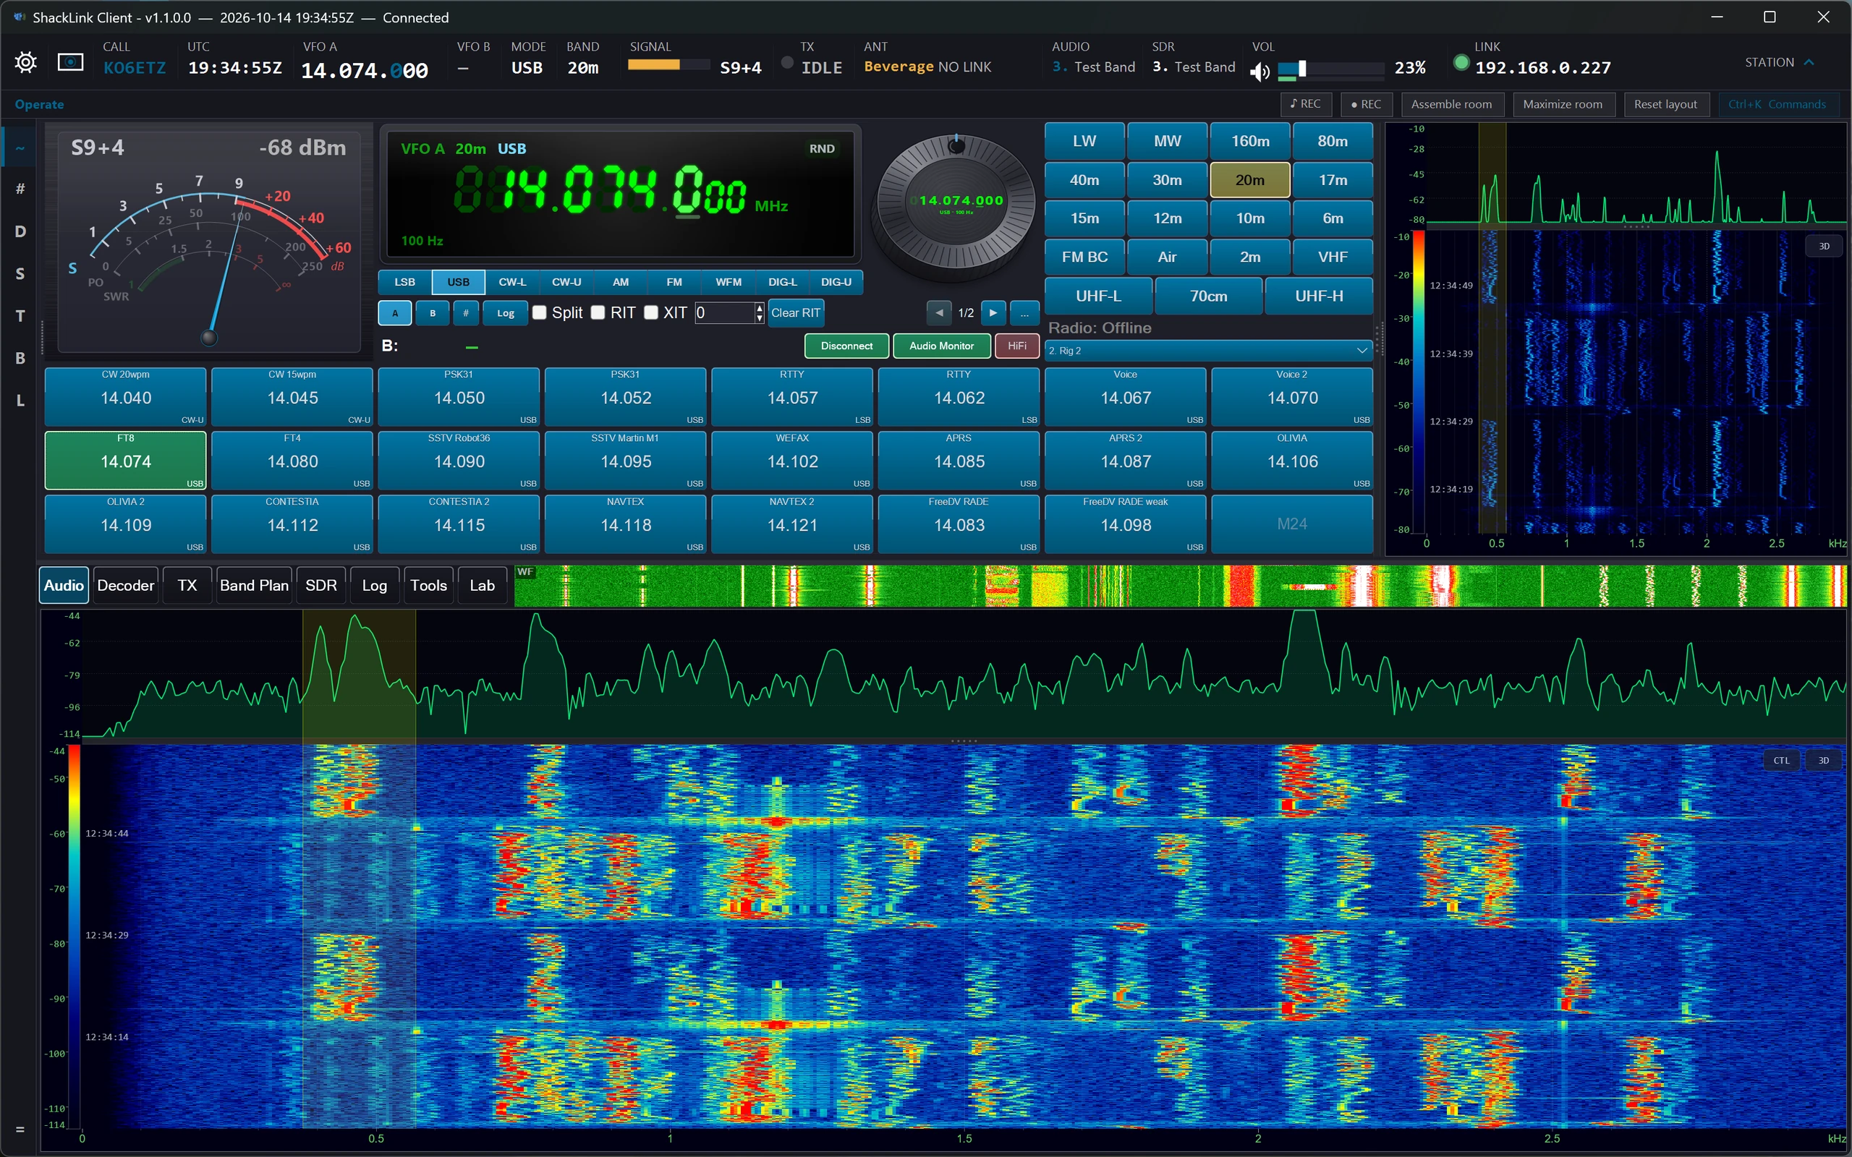Select the D item in left sidebar
This screenshot has width=1852, height=1157.
(x=21, y=231)
